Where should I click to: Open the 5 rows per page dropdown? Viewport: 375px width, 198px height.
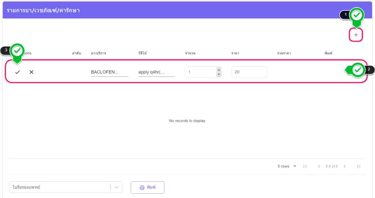point(287,167)
